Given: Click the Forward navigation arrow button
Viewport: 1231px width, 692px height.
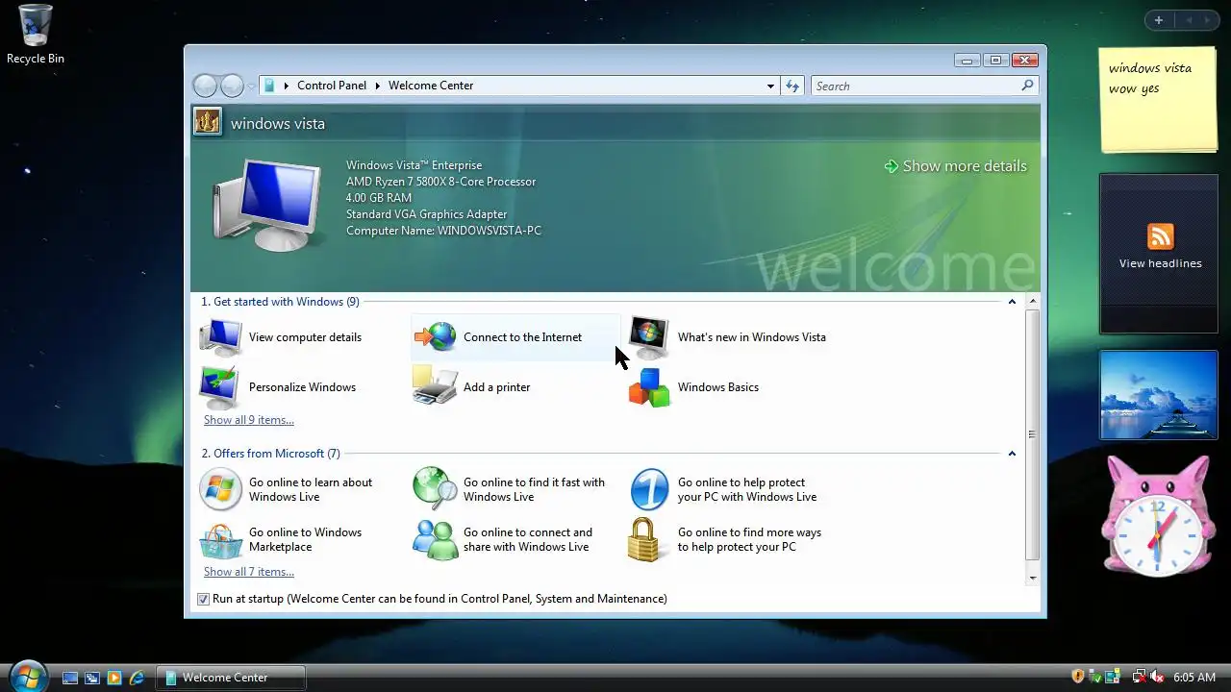Looking at the screenshot, I should (x=232, y=86).
